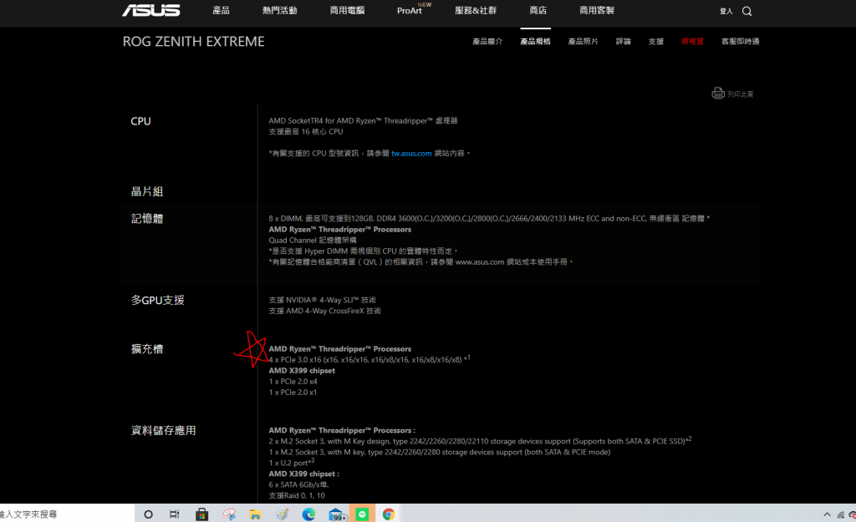Launch Microsoft Store from taskbar

tap(202, 514)
